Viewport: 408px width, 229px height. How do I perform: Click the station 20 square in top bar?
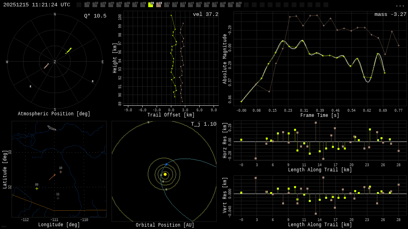(x=238, y=5)
